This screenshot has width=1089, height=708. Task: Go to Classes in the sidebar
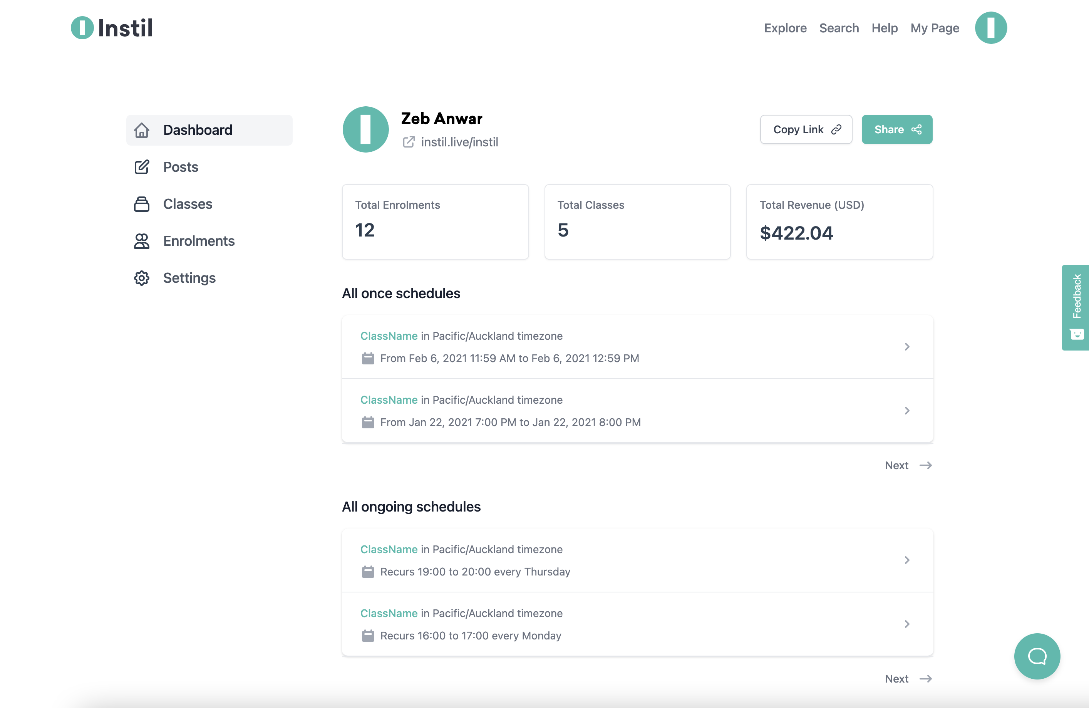tap(188, 204)
